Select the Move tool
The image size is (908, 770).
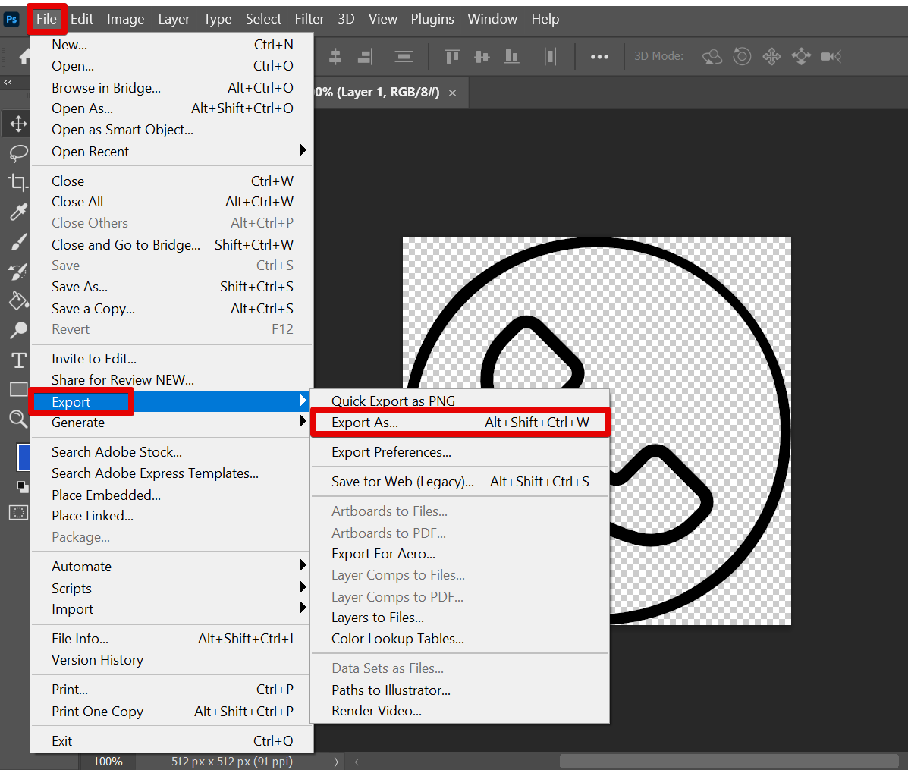point(18,124)
